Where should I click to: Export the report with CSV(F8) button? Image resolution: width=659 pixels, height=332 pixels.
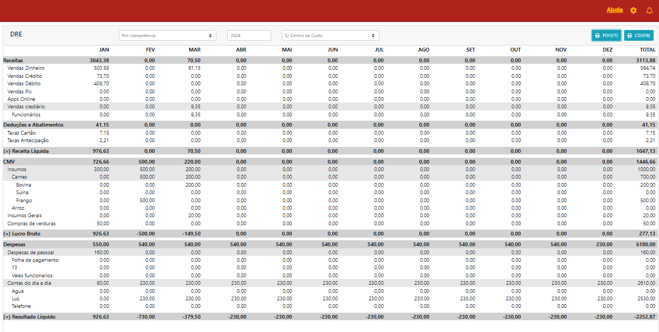(x=639, y=35)
